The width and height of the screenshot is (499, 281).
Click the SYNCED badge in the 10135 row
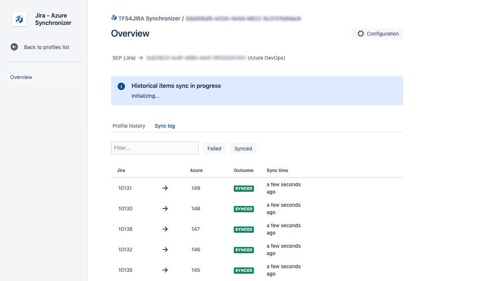point(244,270)
